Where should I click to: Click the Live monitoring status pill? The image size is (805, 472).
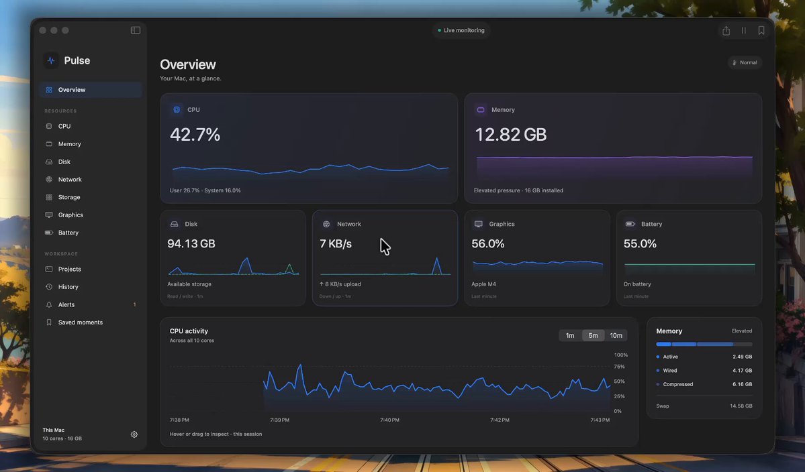461,30
